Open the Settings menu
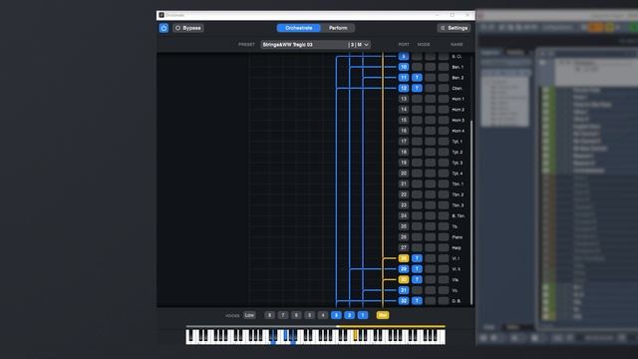Image resolution: width=638 pixels, height=359 pixels. tap(454, 28)
